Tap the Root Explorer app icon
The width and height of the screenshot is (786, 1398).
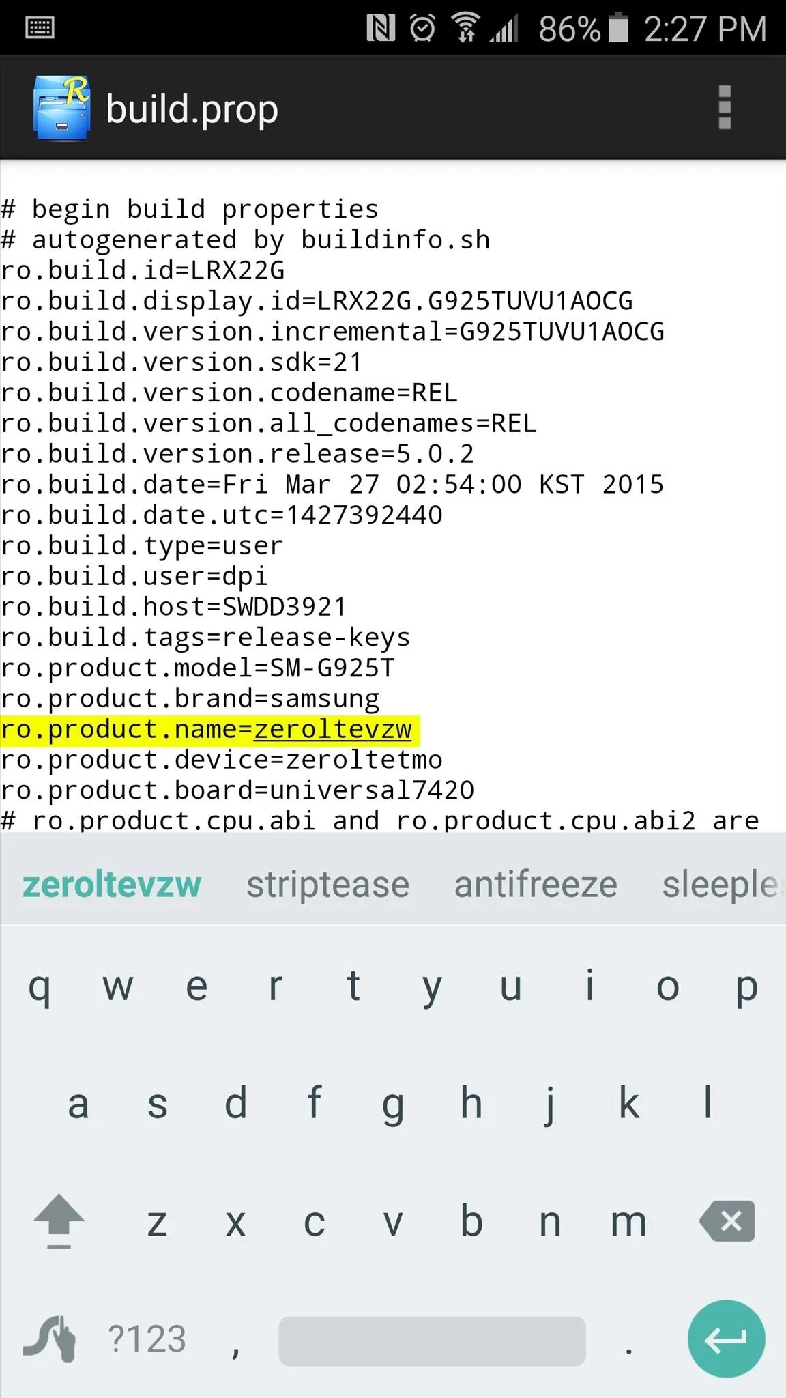pyautogui.click(x=61, y=109)
